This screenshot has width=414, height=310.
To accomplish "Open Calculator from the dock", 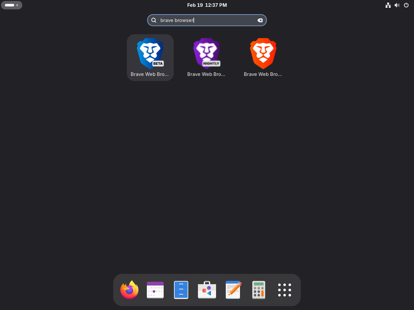I will click(x=258, y=290).
